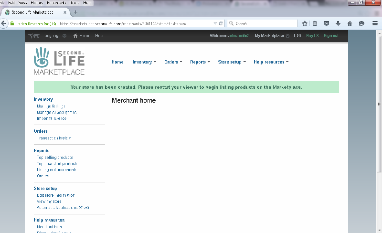Screen dimensions: 382x233
Task: Sign out of the Marketplace
Action: pyautogui.click(x=331, y=36)
